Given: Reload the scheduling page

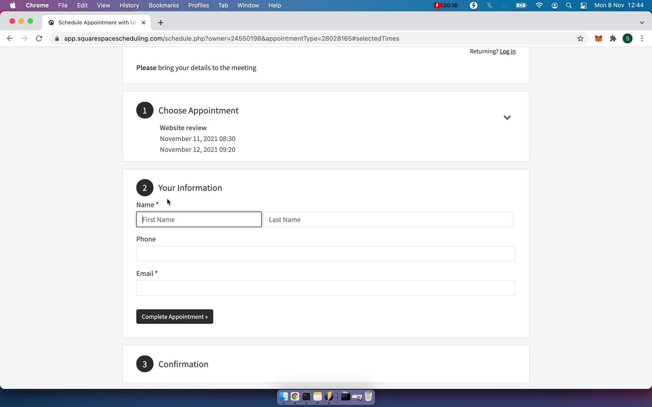Looking at the screenshot, I should point(39,39).
